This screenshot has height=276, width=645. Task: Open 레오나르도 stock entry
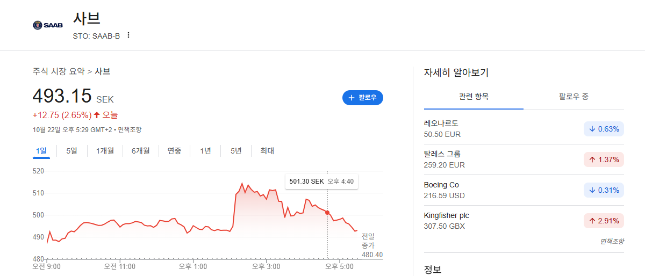coord(524,129)
